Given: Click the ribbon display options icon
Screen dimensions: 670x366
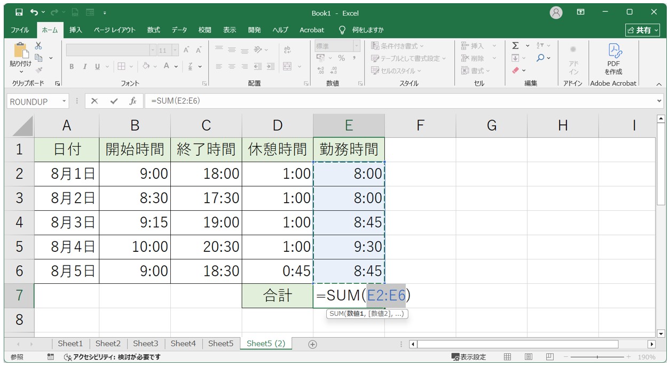Looking at the screenshot, I should (x=580, y=12).
